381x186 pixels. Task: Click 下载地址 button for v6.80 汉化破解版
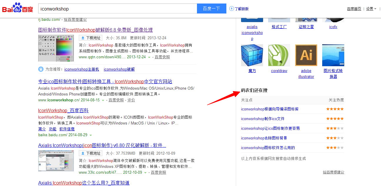[91, 153]
